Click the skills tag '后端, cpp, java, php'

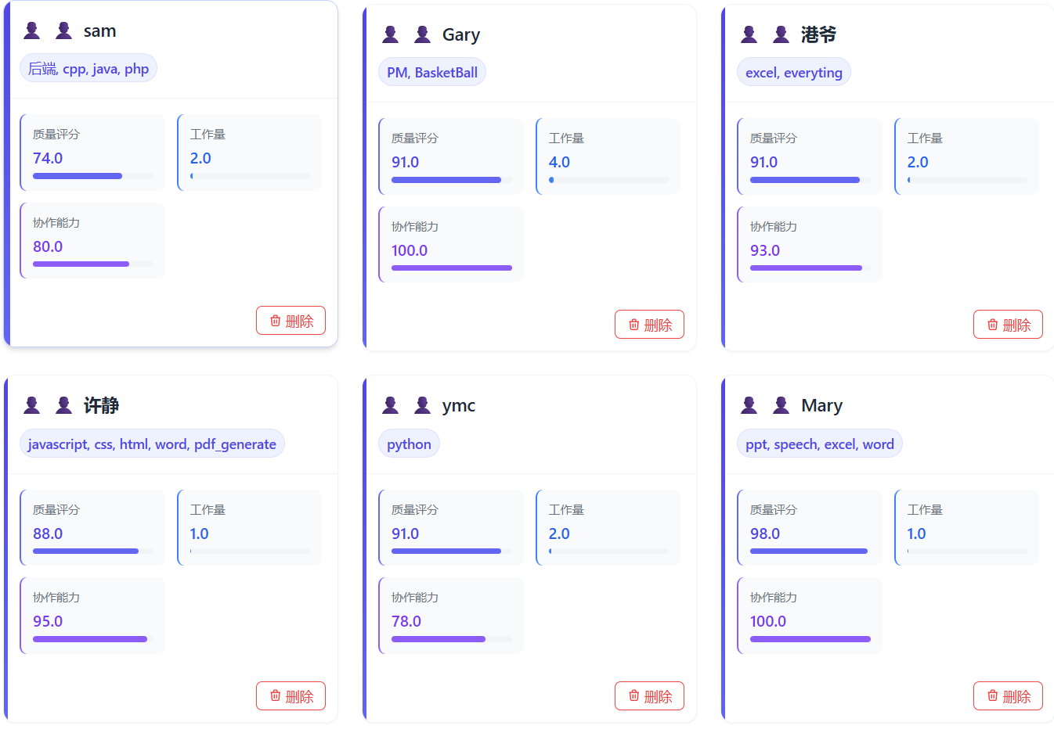(x=88, y=69)
